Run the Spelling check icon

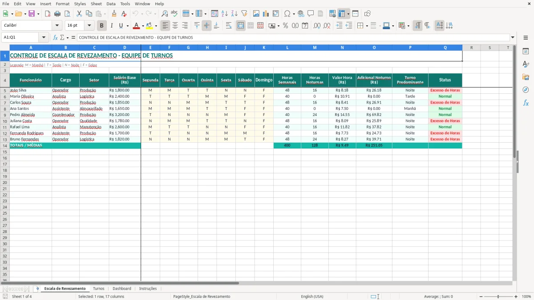(x=174, y=14)
